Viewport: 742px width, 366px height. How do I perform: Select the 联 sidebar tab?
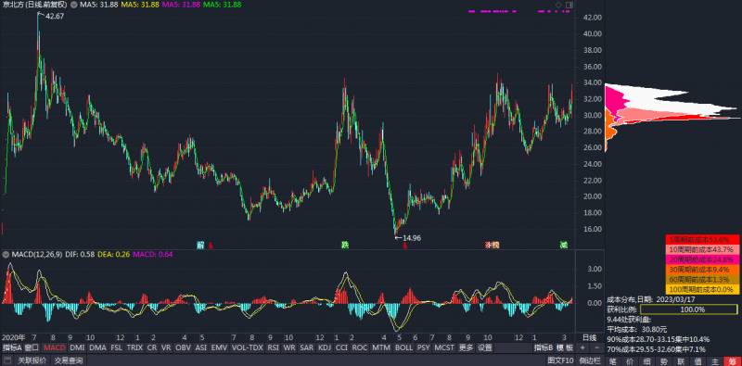click(681, 361)
